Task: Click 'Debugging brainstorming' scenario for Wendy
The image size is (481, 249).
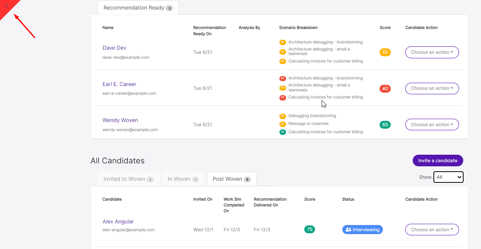Action: (312, 116)
